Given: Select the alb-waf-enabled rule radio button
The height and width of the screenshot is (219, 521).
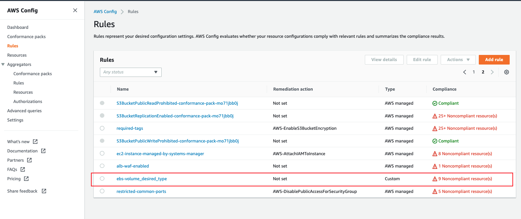Looking at the screenshot, I should (x=102, y=166).
